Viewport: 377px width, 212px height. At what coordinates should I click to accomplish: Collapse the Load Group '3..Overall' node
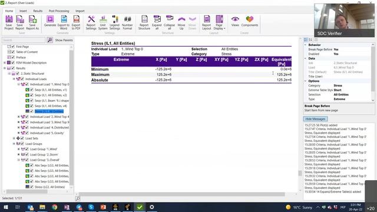point(18,160)
